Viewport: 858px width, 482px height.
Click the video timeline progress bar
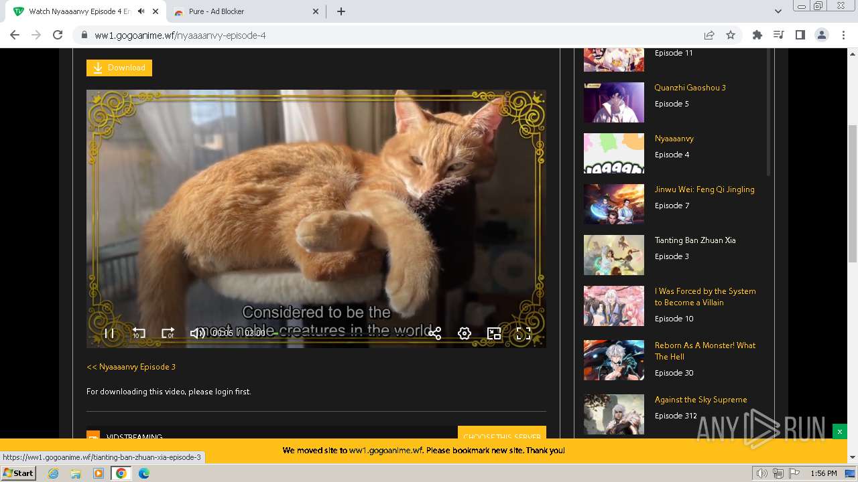pos(345,333)
